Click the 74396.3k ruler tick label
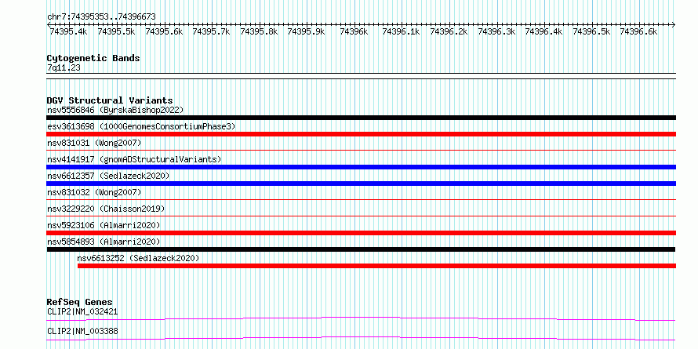Screen dimensions: 698x349 [496, 31]
